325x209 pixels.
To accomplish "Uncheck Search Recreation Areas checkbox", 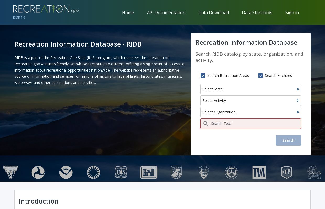I will (x=203, y=76).
